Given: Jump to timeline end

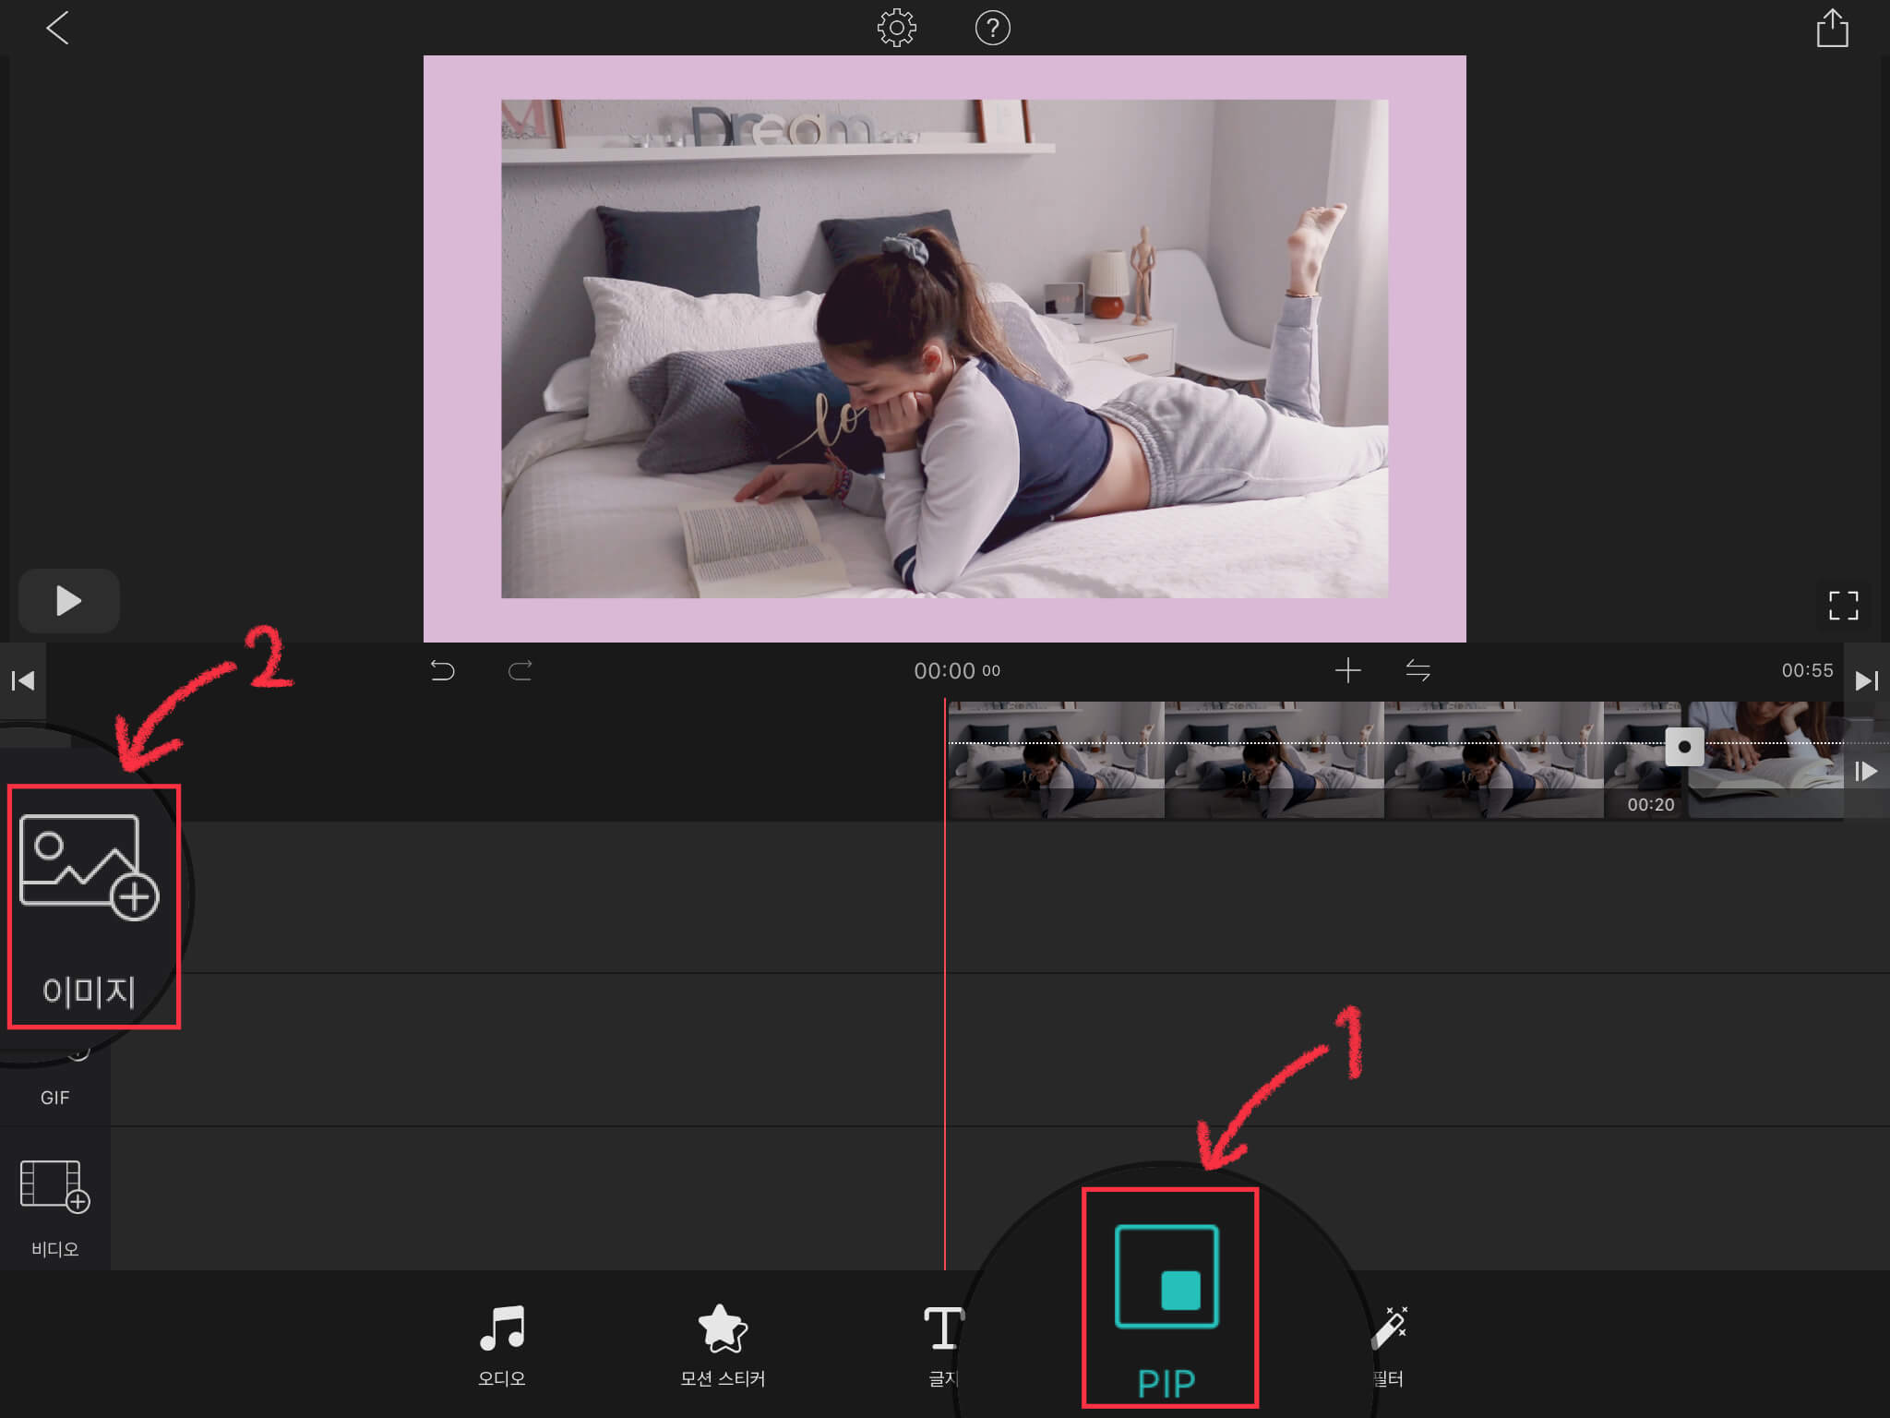Looking at the screenshot, I should 1866,681.
